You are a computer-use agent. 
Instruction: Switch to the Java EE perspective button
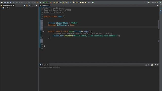tap(154, 3)
